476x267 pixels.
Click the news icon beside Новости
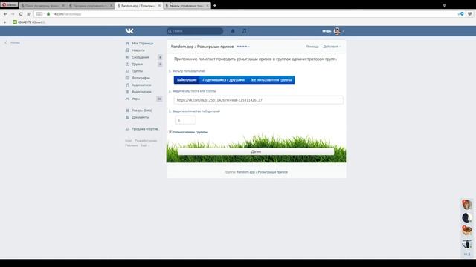127,50
